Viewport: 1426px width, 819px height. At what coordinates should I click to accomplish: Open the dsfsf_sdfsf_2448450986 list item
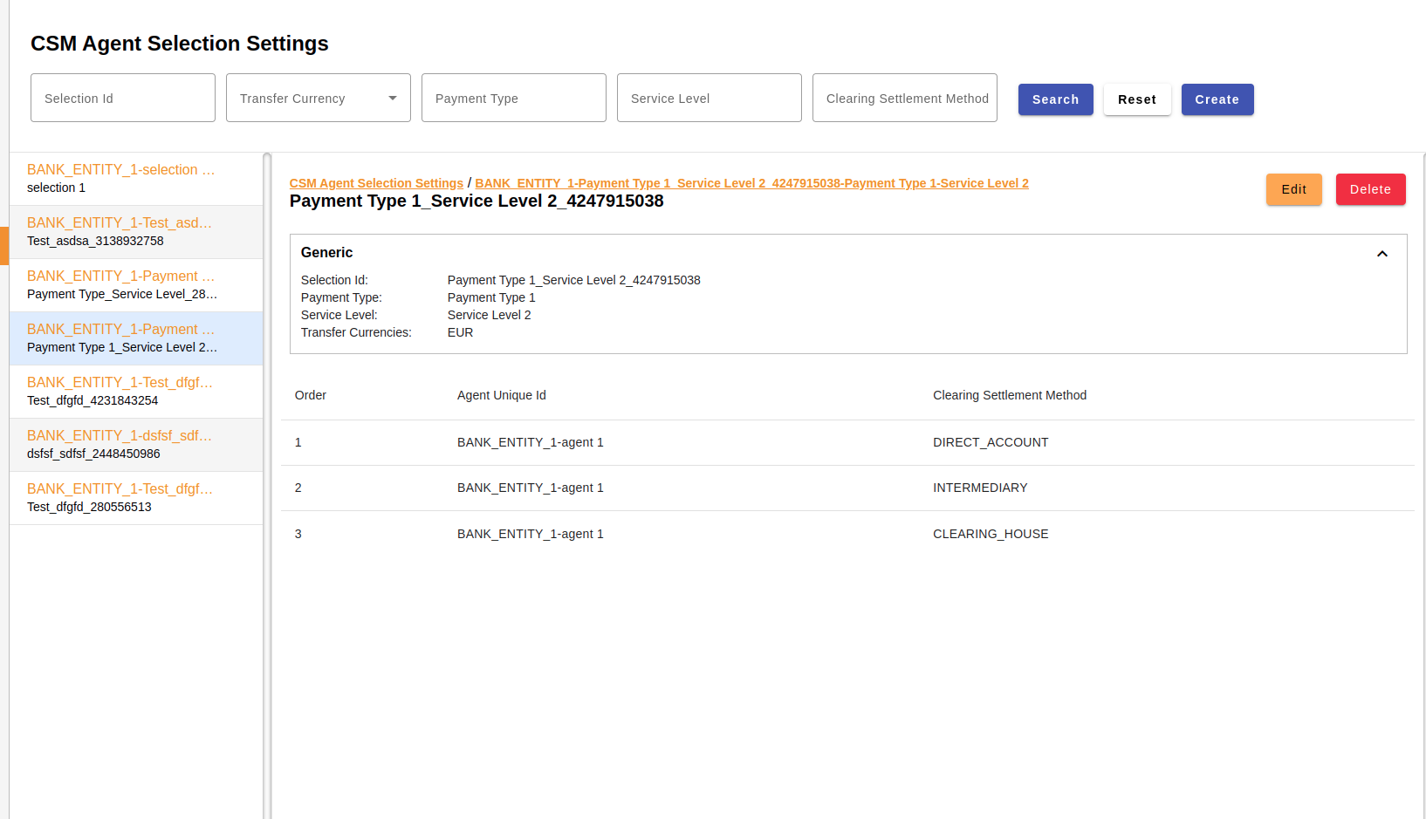point(135,445)
